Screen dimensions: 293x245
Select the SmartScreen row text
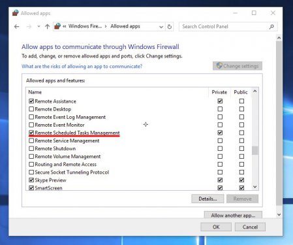pos(48,188)
